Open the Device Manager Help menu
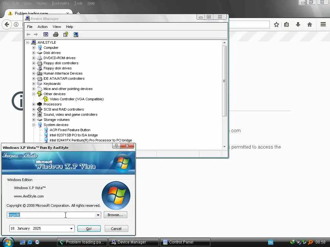 (70, 27)
